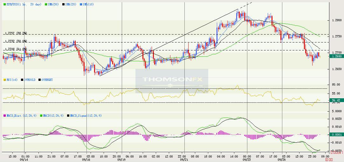The image size is (344, 162).
Task: Select the RSI(14) legend label
Action: coord(12,80)
